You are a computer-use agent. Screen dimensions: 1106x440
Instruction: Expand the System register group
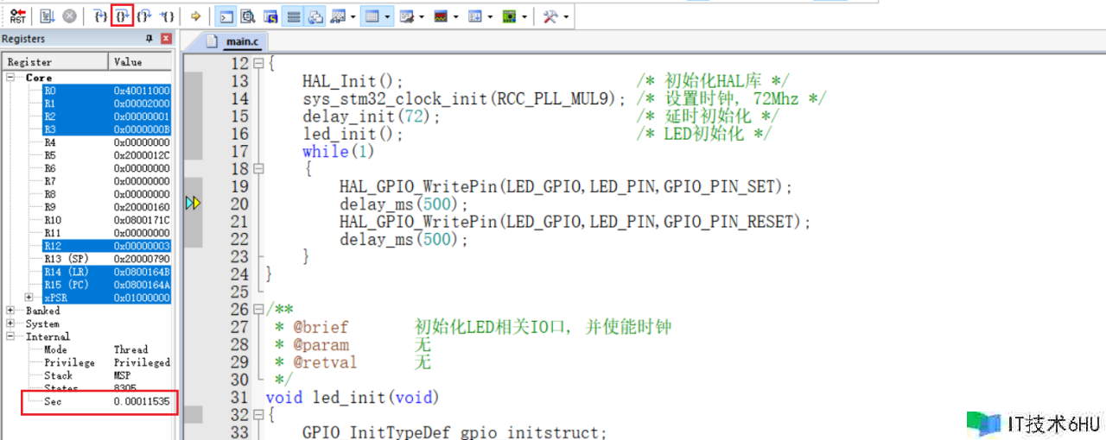10,324
